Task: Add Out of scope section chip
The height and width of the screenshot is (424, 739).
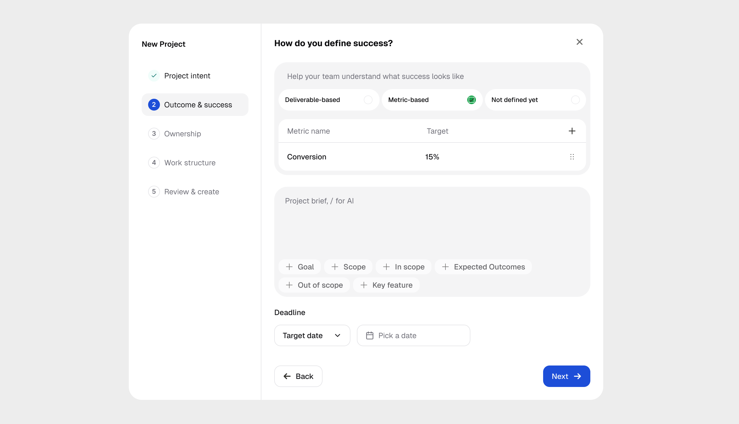Action: click(x=314, y=285)
